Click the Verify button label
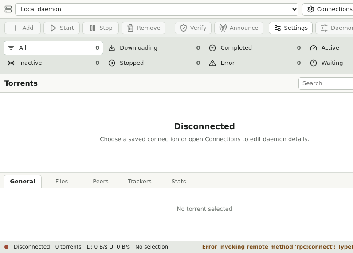The width and height of the screenshot is (353, 253). point(198,28)
